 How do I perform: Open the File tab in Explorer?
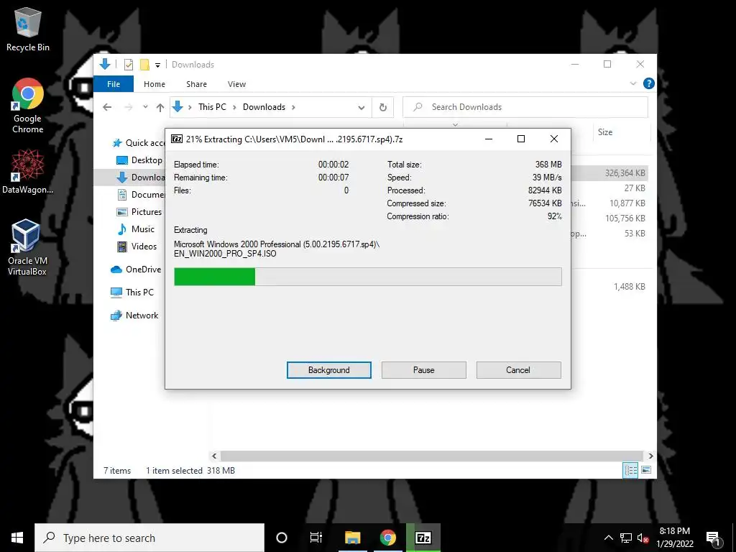click(114, 84)
